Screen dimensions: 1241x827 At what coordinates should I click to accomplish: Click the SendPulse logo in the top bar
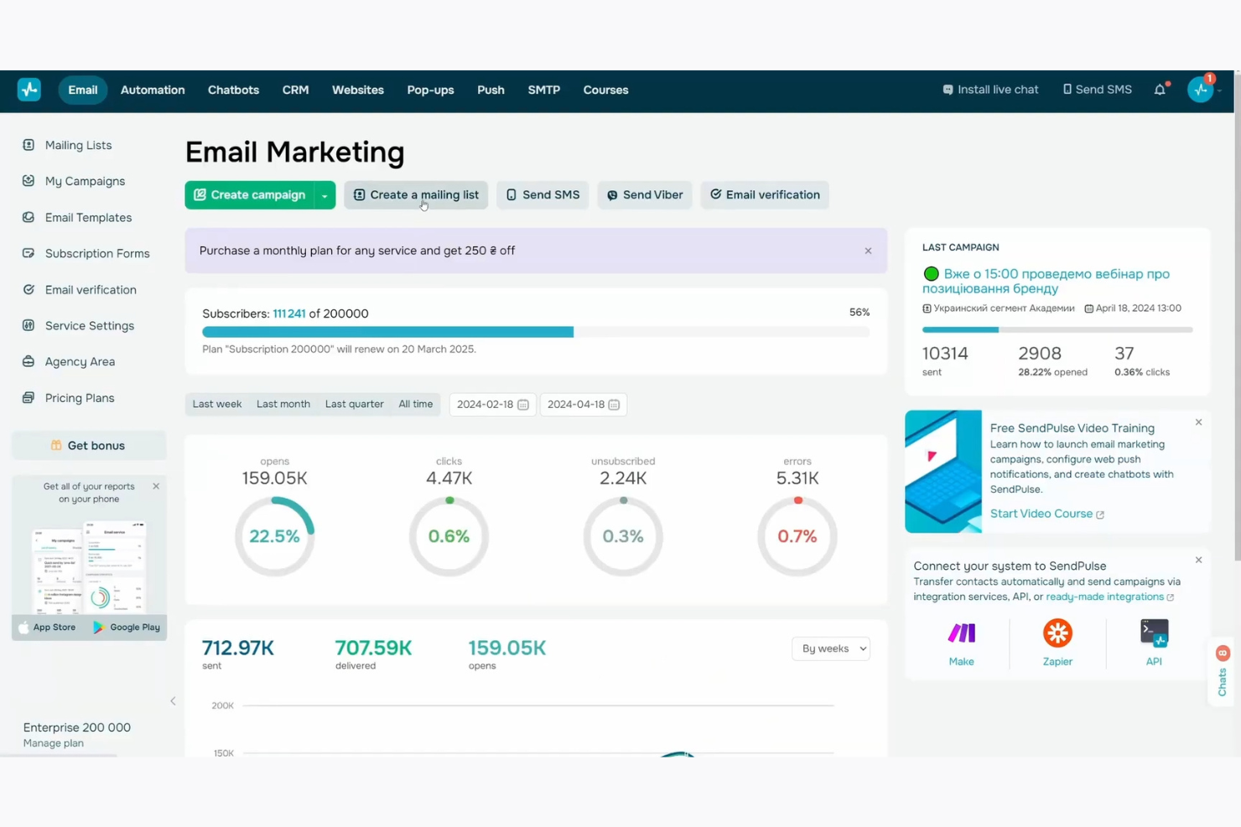click(29, 90)
